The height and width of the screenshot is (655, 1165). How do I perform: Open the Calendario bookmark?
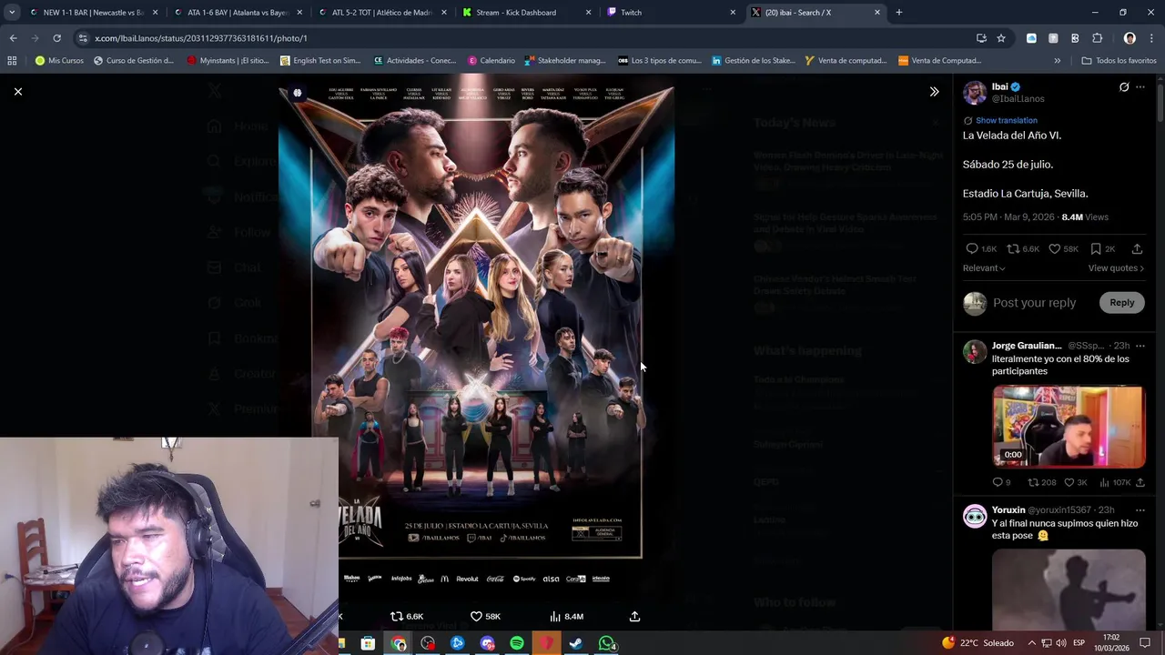[x=491, y=61]
